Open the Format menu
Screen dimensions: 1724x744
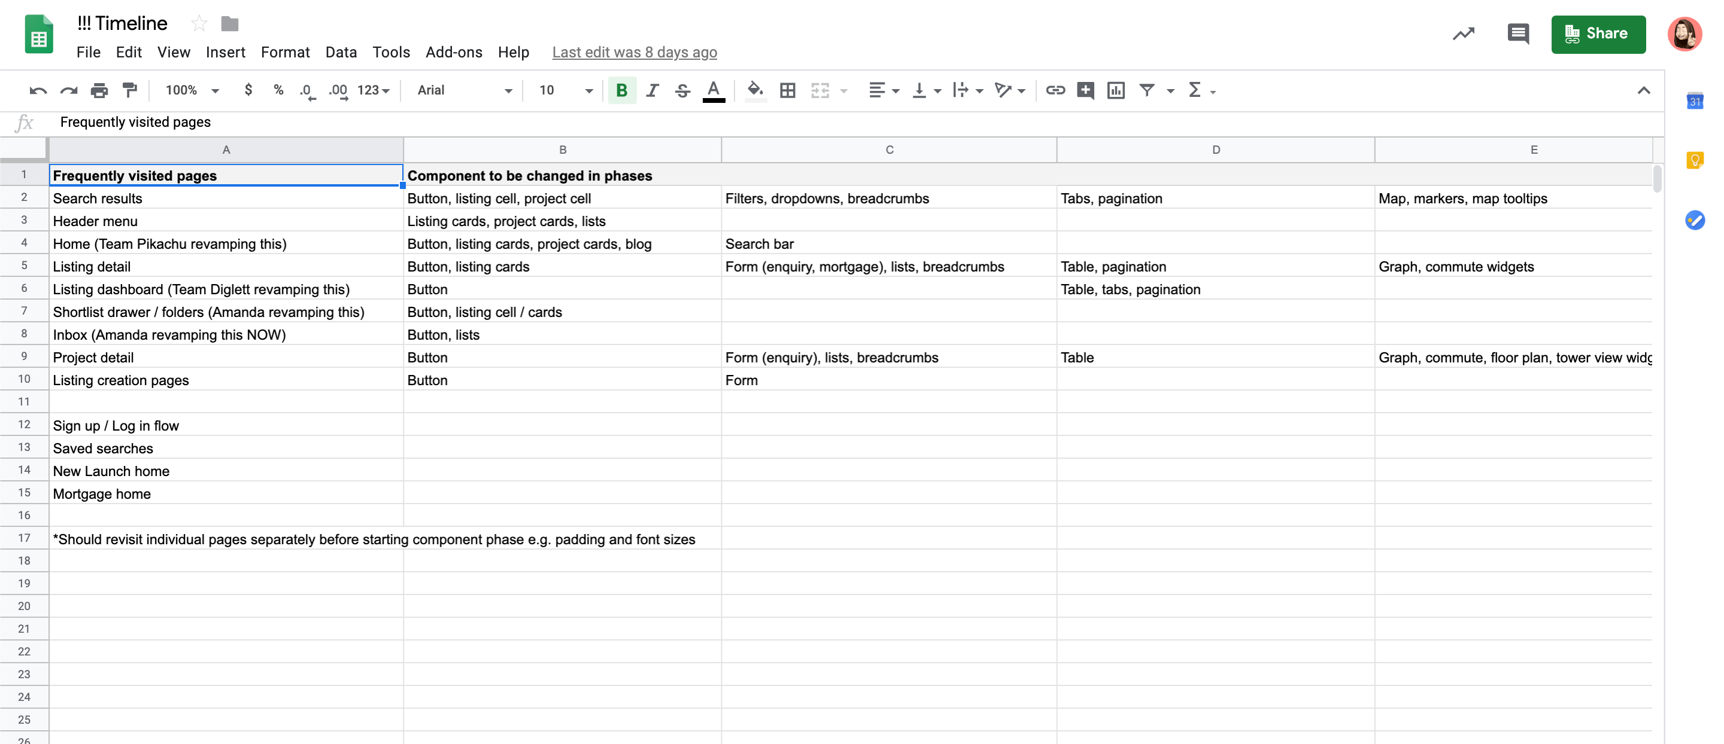(284, 51)
